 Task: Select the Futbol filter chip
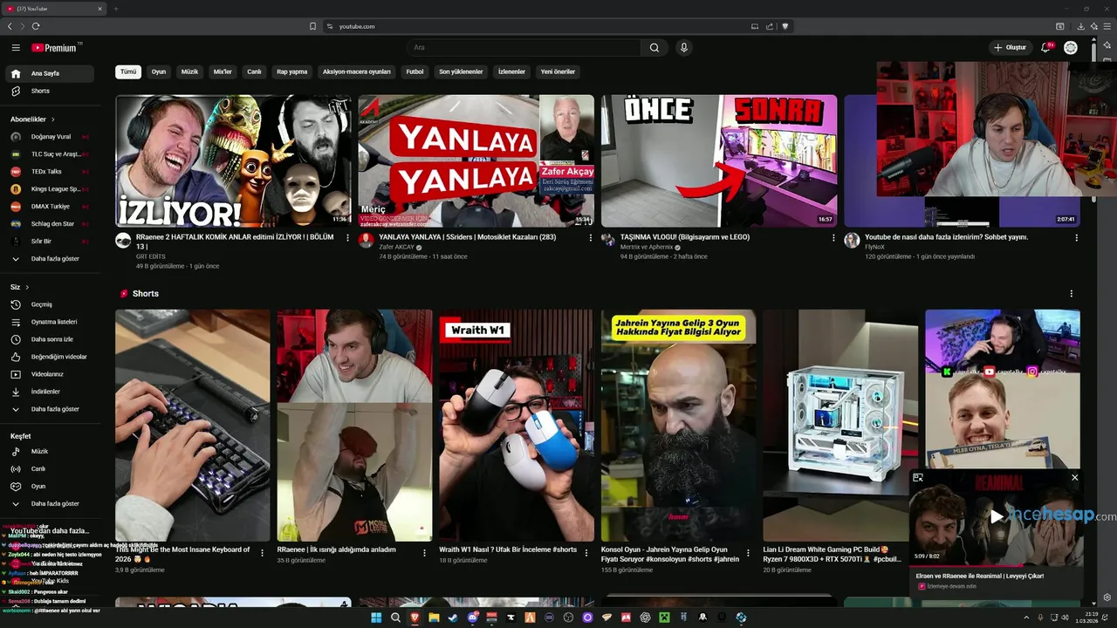(415, 72)
